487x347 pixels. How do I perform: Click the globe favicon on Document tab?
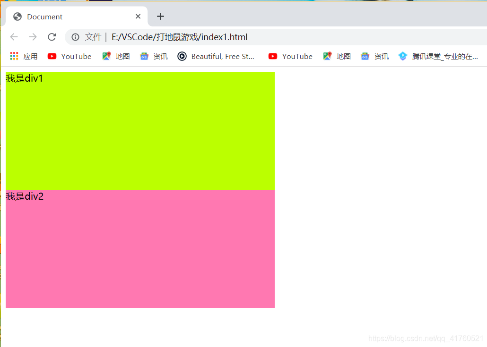pyautogui.click(x=17, y=17)
